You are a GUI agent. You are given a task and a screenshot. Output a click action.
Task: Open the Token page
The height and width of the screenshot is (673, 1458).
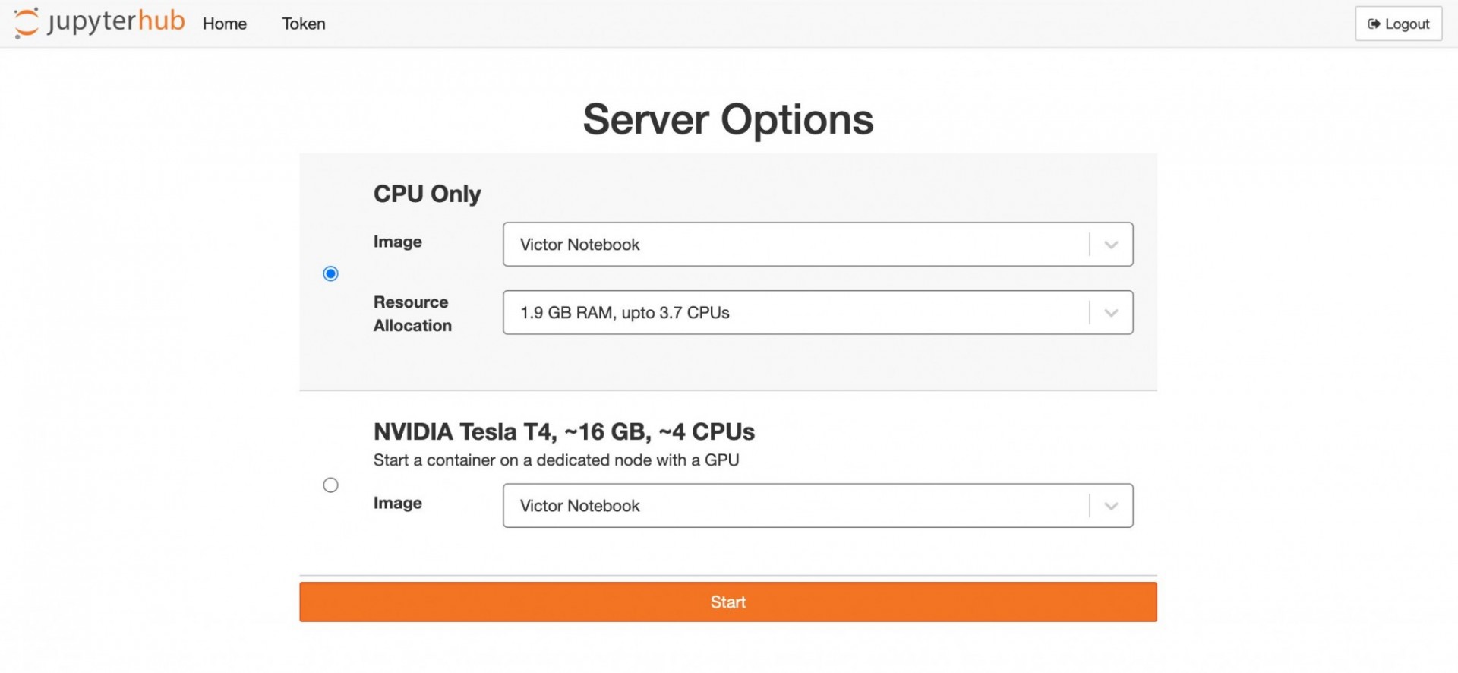coord(304,24)
